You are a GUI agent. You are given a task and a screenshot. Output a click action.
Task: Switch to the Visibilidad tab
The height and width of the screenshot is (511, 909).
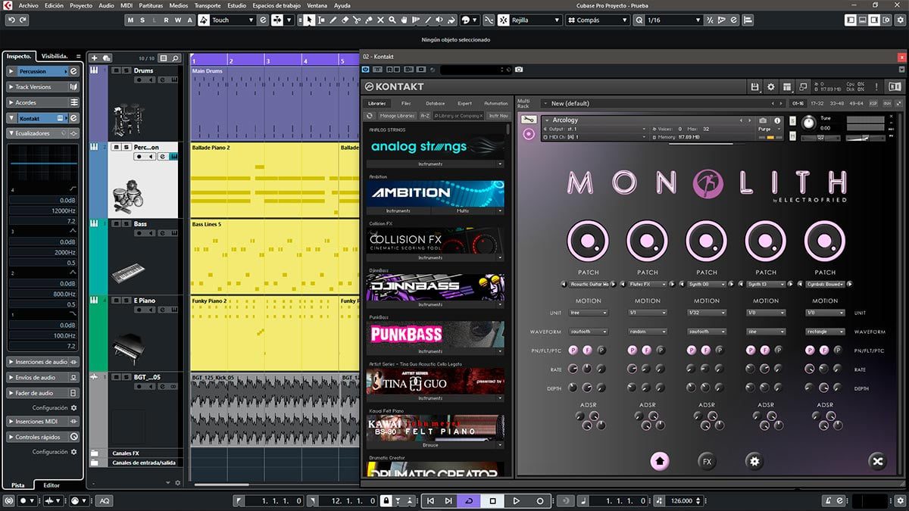click(55, 56)
